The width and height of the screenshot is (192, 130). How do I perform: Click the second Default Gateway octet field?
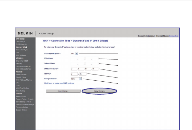coord(81,69)
